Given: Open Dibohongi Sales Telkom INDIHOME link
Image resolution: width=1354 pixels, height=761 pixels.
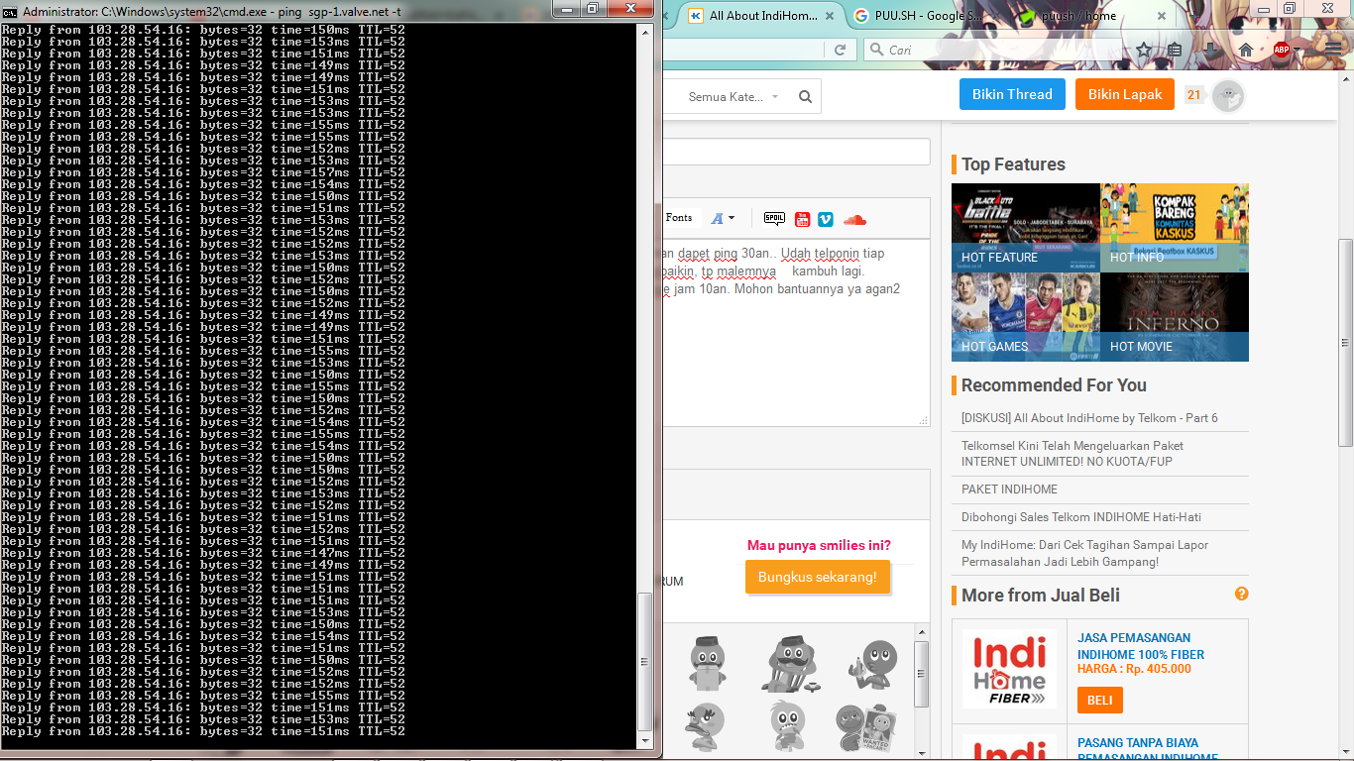Looking at the screenshot, I should click(1081, 517).
